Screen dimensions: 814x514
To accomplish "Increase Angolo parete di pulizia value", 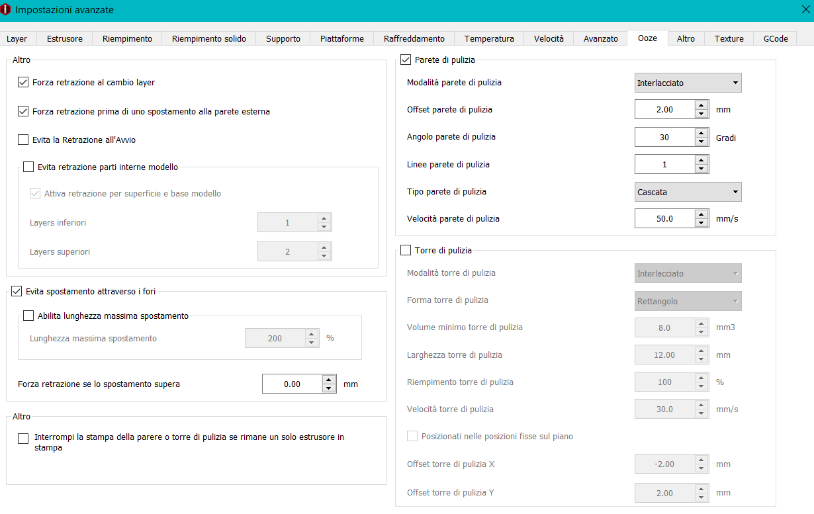I will click(x=701, y=132).
